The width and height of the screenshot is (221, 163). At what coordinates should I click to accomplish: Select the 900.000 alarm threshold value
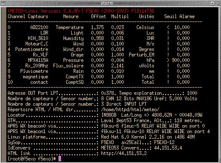point(181,60)
